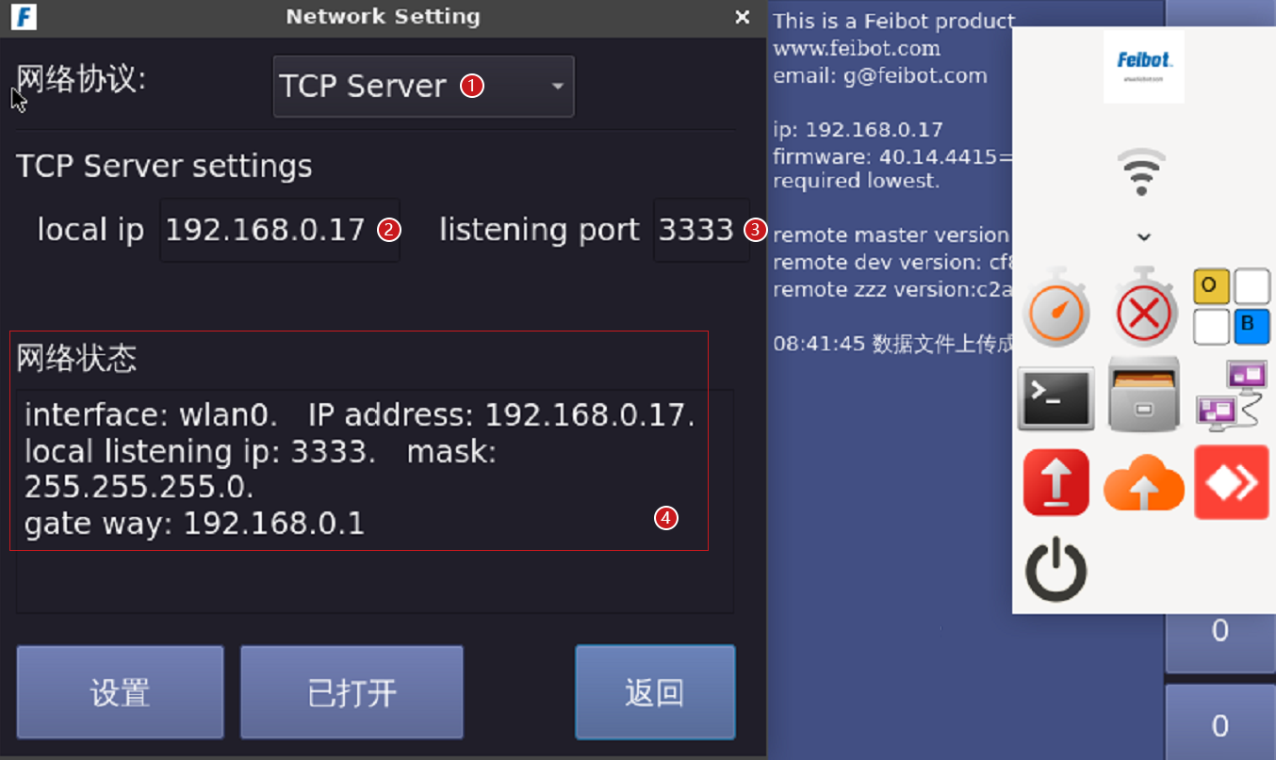Image resolution: width=1276 pixels, height=760 pixels.
Task: Open the terminal console icon
Action: tap(1056, 399)
